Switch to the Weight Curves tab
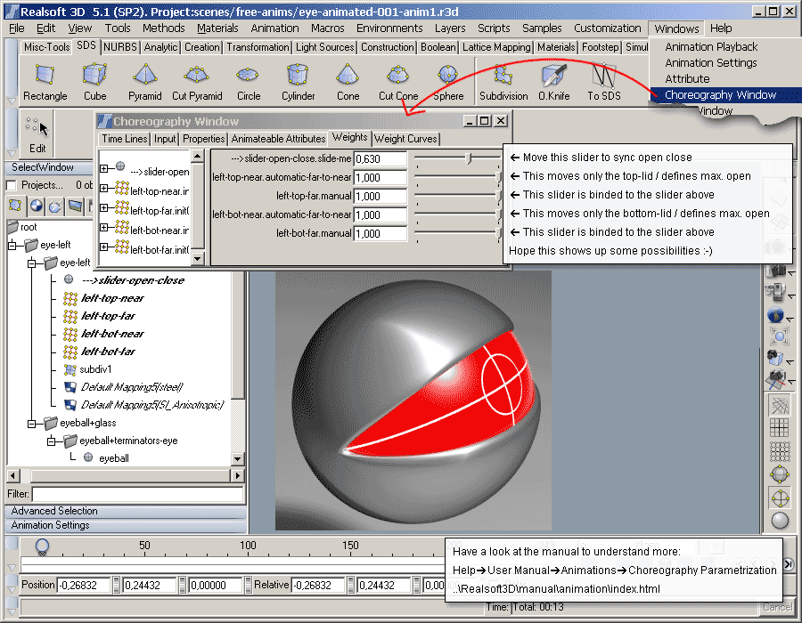 [x=405, y=138]
